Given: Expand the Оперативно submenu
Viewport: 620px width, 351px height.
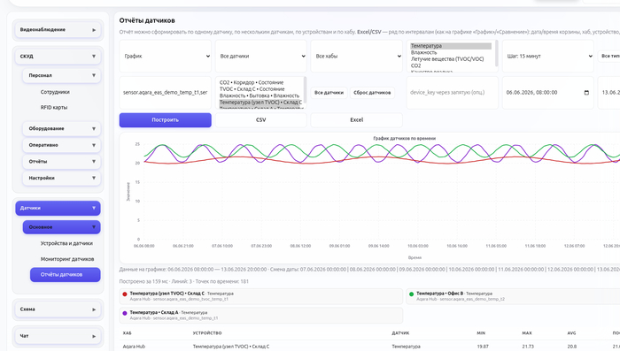Looking at the screenshot, I should click(x=61, y=145).
